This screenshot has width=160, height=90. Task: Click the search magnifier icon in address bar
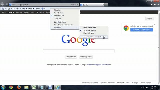[x=72, y=5]
